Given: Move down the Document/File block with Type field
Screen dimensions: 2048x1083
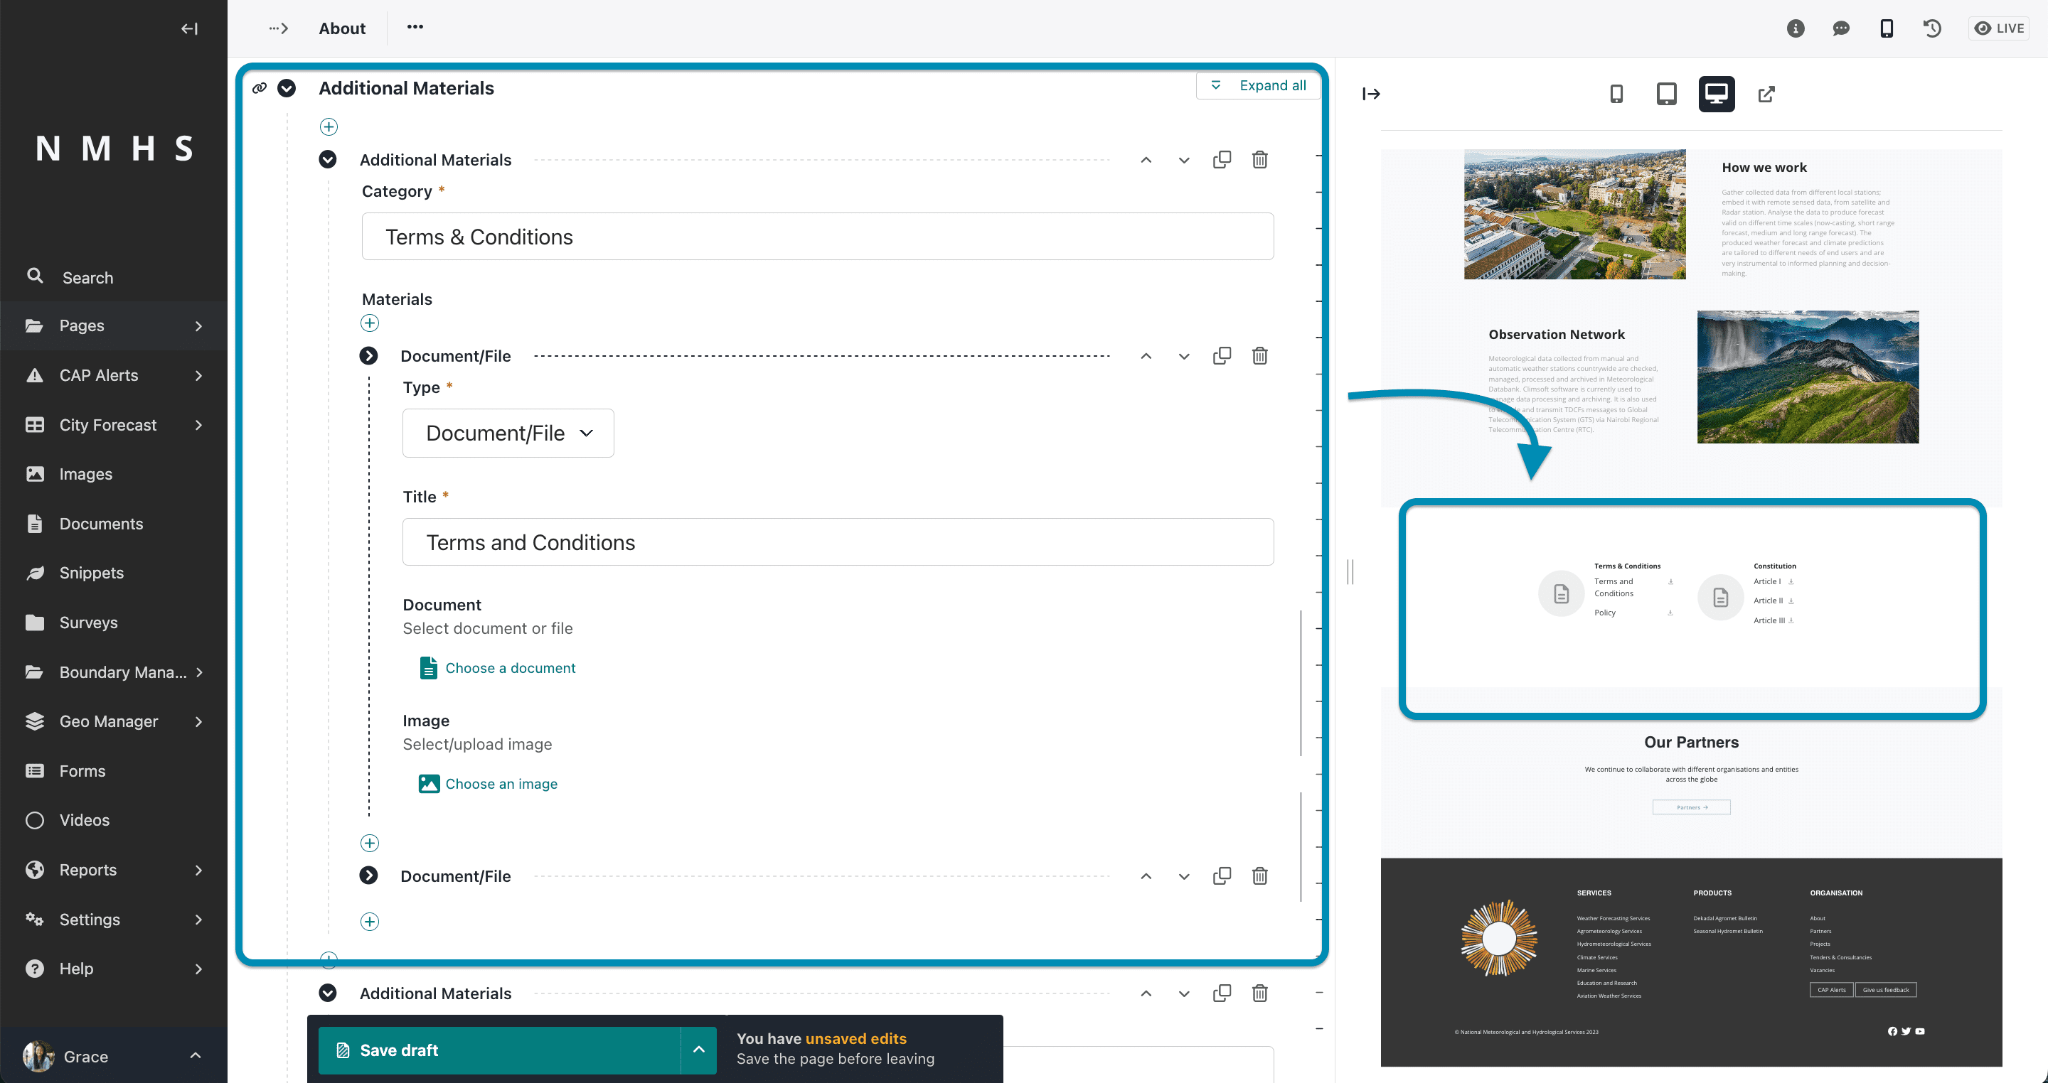Looking at the screenshot, I should click(1184, 356).
